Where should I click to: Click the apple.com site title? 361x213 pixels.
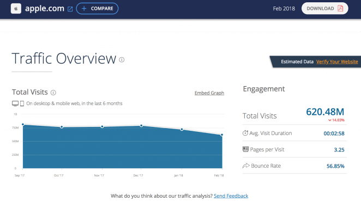pos(45,9)
